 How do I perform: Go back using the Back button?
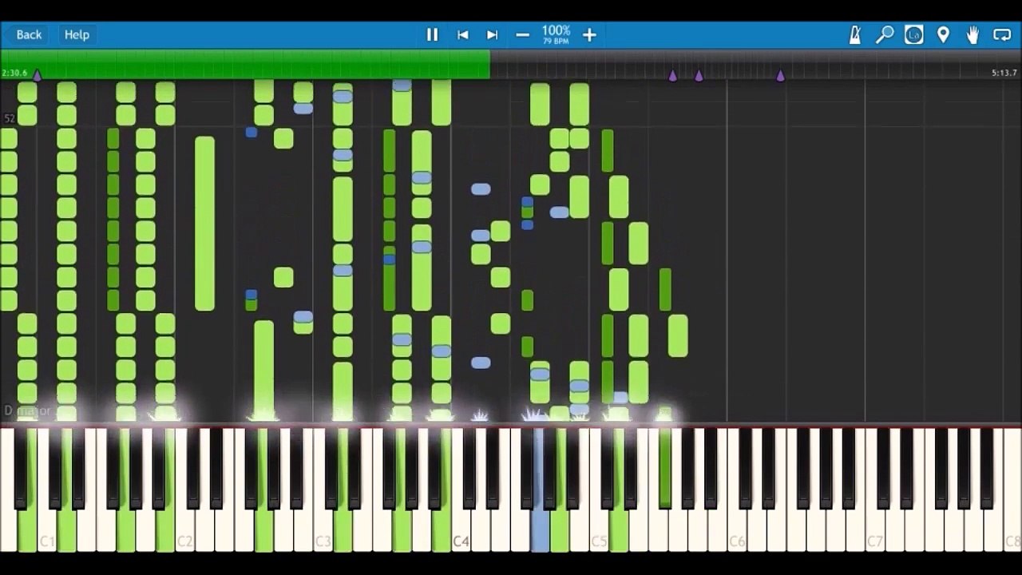[29, 34]
